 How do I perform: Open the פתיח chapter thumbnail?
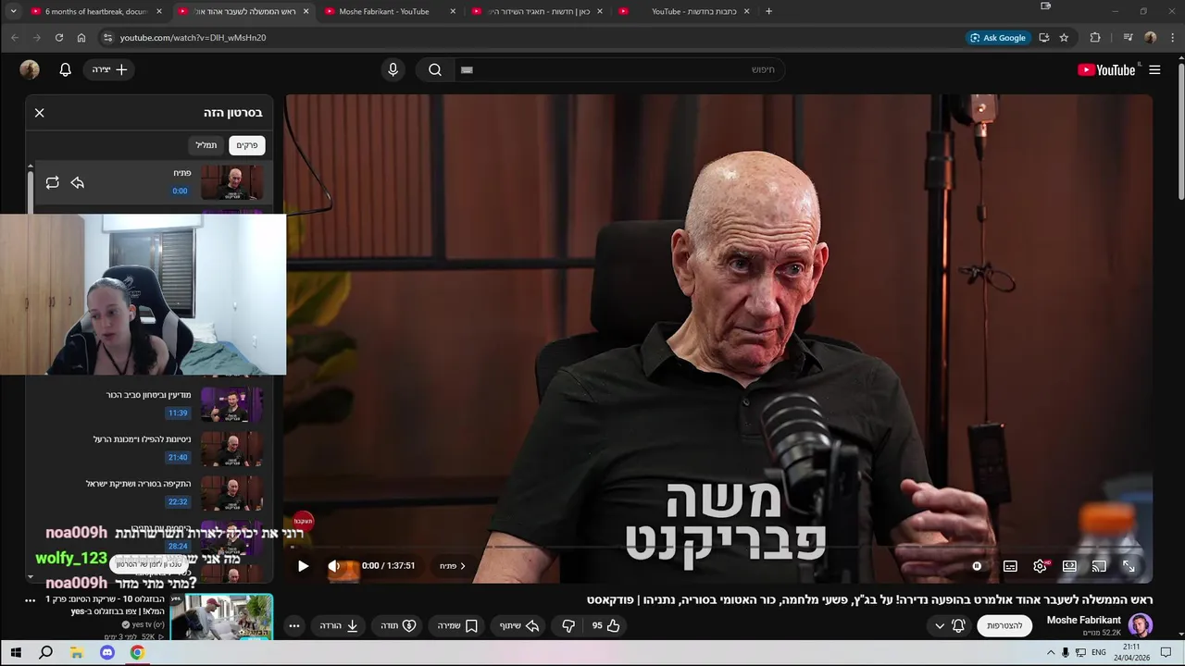pyautogui.click(x=232, y=183)
